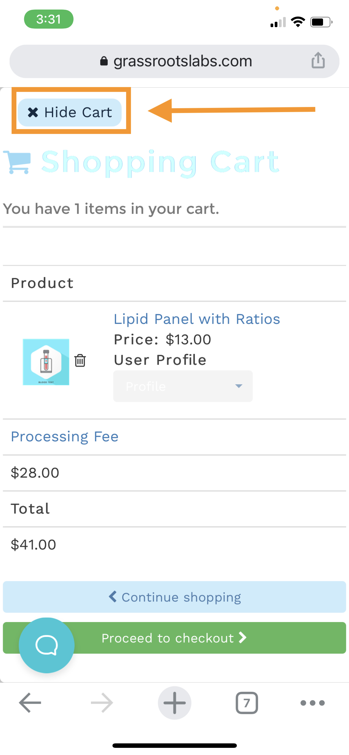The height and width of the screenshot is (755, 349).
Task: Tap the grassrootslabs.com address bar
Action: (174, 61)
